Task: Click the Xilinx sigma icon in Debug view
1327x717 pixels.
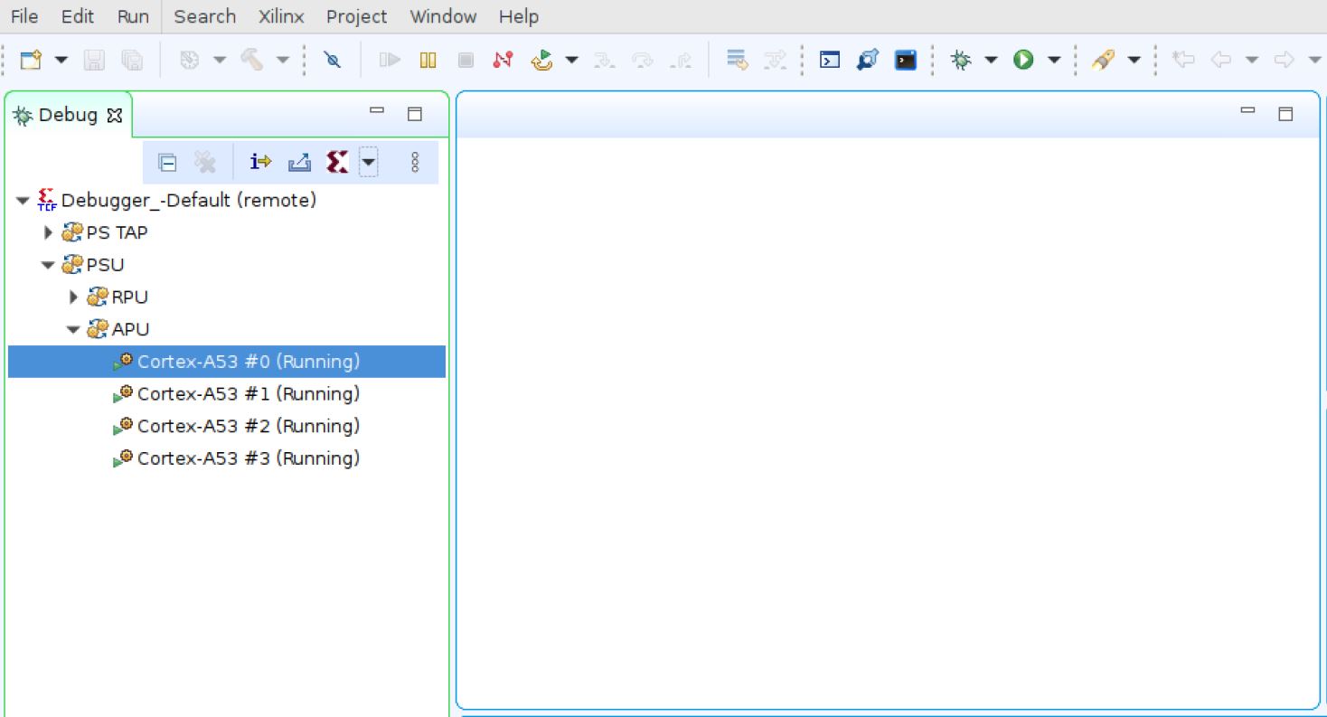Action: click(337, 163)
